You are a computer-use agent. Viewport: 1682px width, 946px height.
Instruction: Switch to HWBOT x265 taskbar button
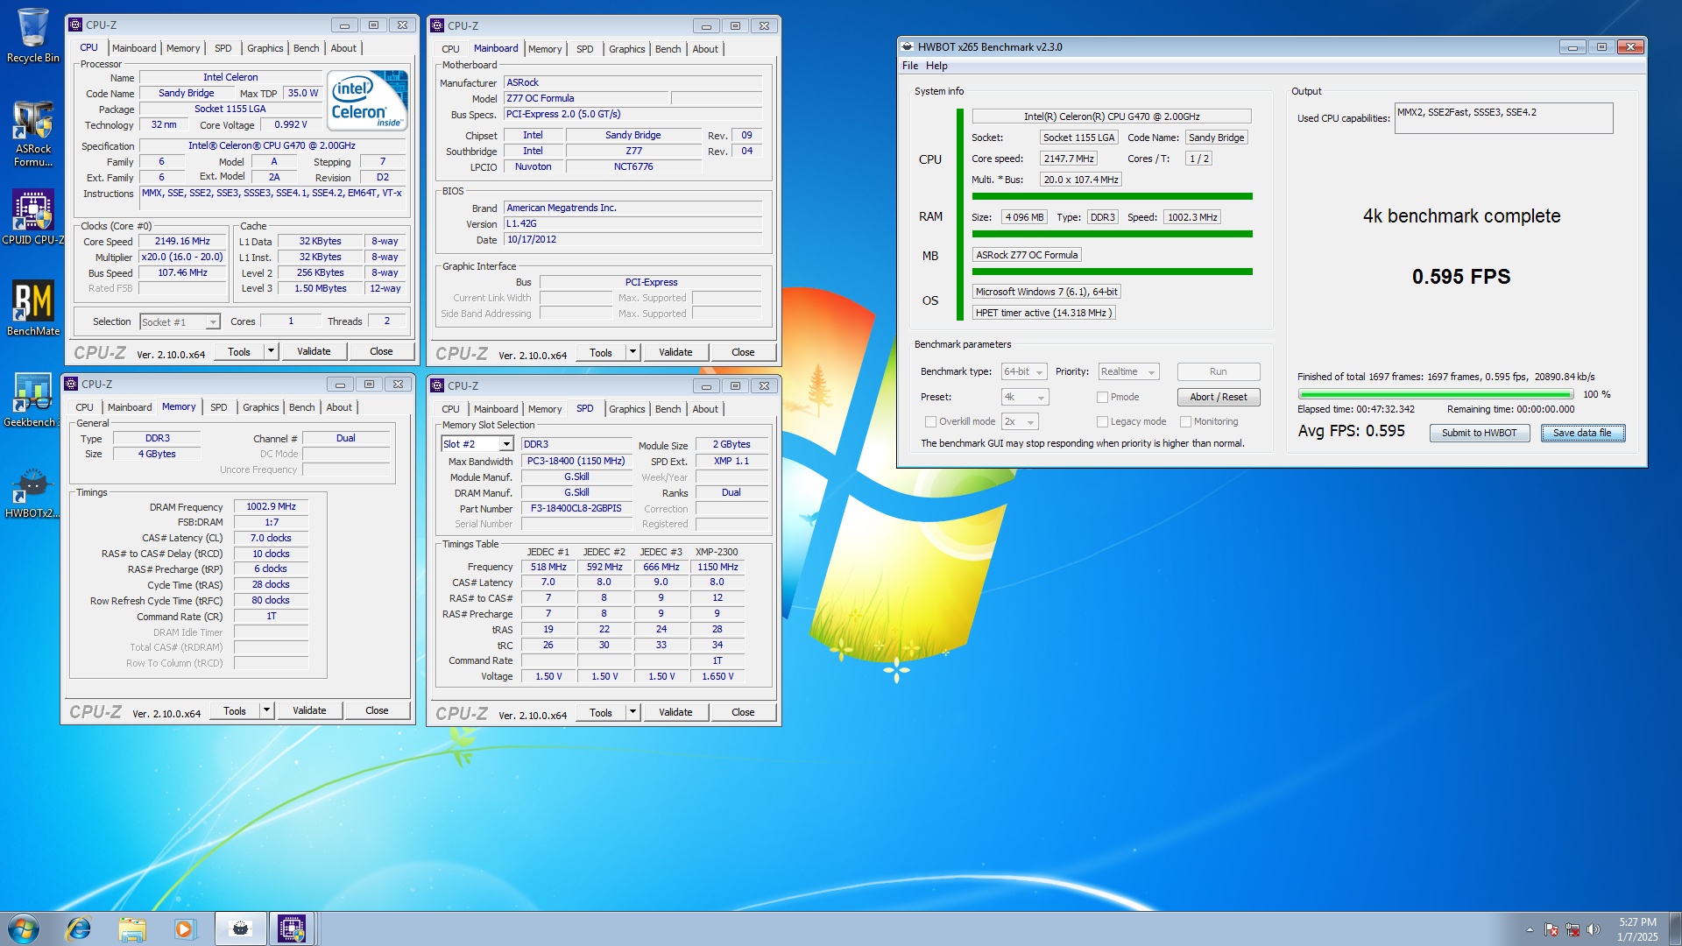point(239,928)
